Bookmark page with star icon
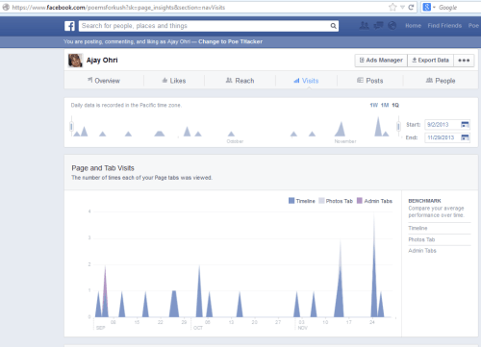Image resolution: width=481 pixels, height=347 pixels. click(x=392, y=7)
